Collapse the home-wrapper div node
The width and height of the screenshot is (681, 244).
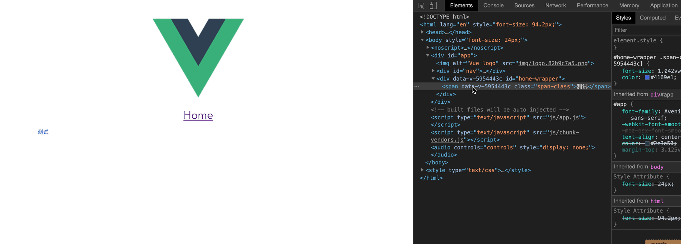[433, 79]
